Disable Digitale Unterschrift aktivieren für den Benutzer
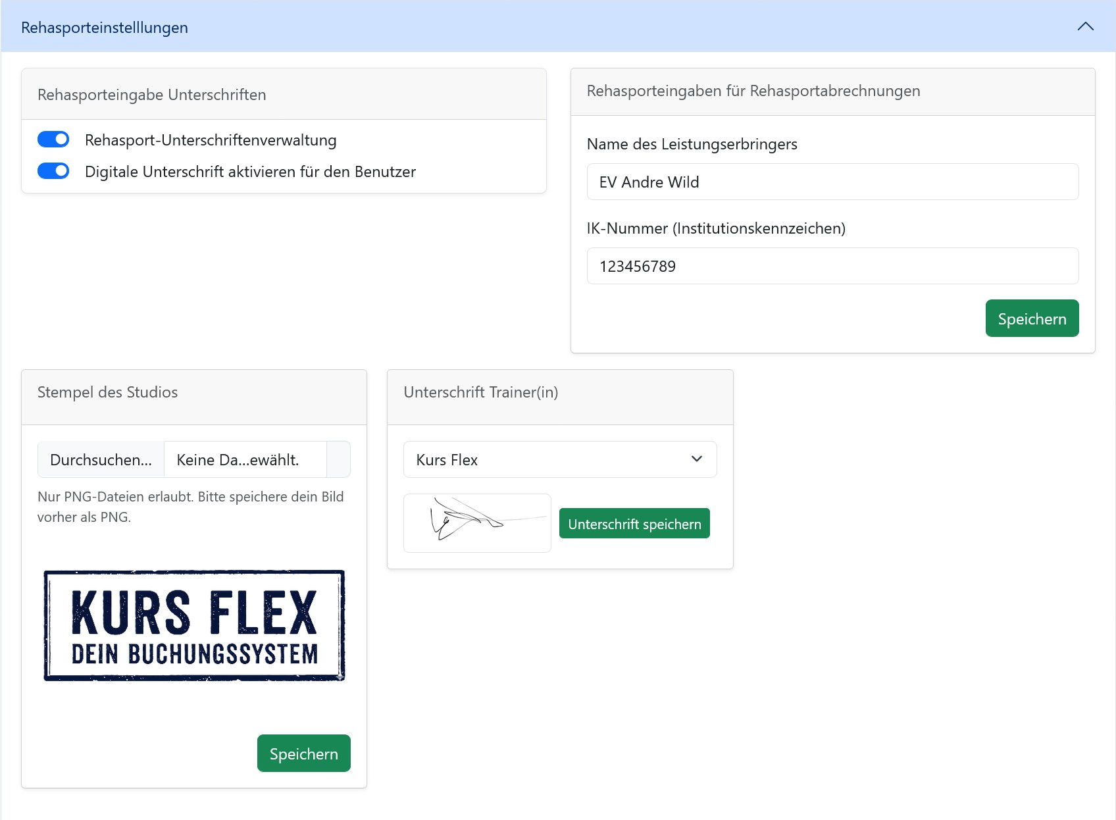The image size is (1116, 820). pos(53,171)
